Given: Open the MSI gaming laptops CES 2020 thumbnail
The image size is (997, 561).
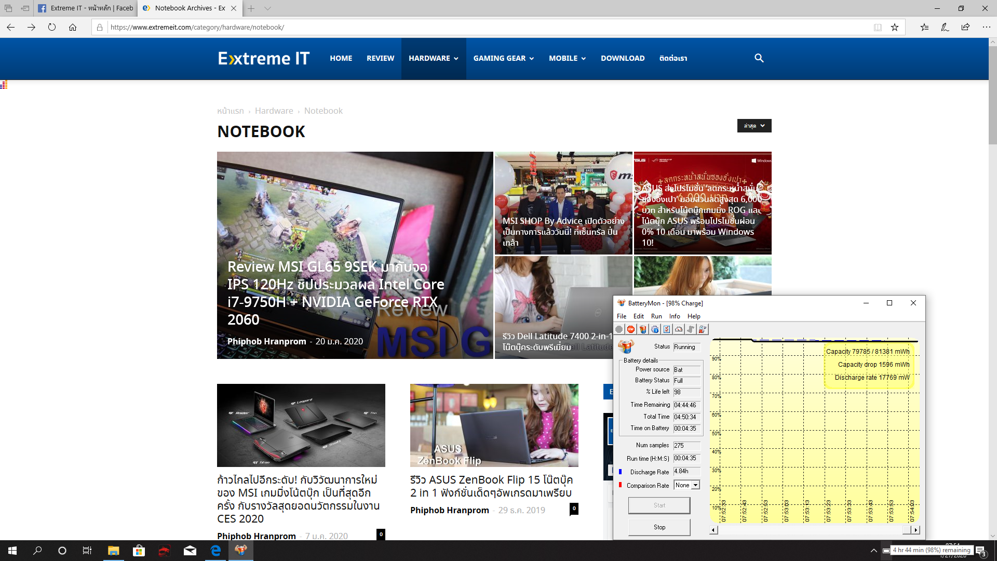Looking at the screenshot, I should coord(301,425).
